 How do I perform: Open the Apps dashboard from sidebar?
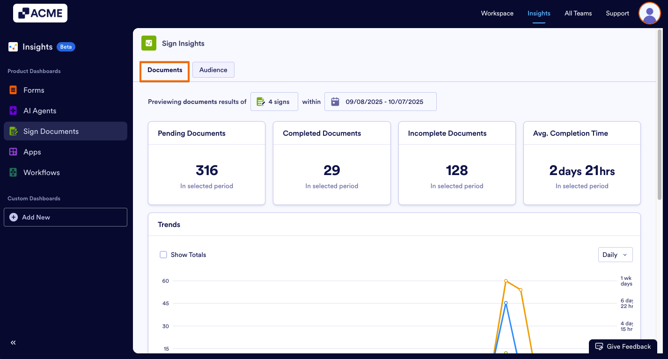click(13, 152)
